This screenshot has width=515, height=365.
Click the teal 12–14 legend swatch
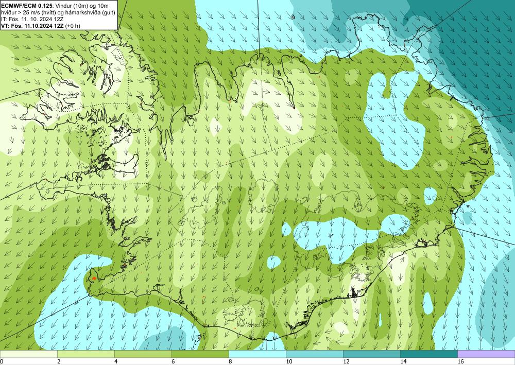tap(372, 354)
